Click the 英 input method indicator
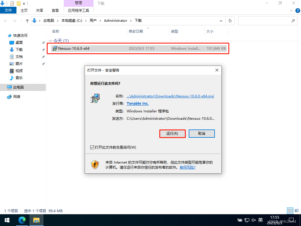 click(260, 220)
